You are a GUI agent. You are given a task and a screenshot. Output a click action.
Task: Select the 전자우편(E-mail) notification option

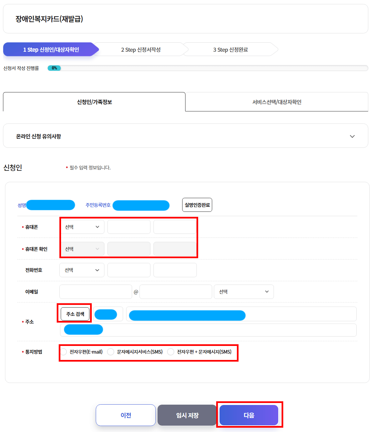tap(63, 352)
